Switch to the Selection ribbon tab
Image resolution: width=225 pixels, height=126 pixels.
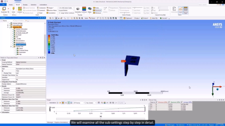tap(34, 5)
